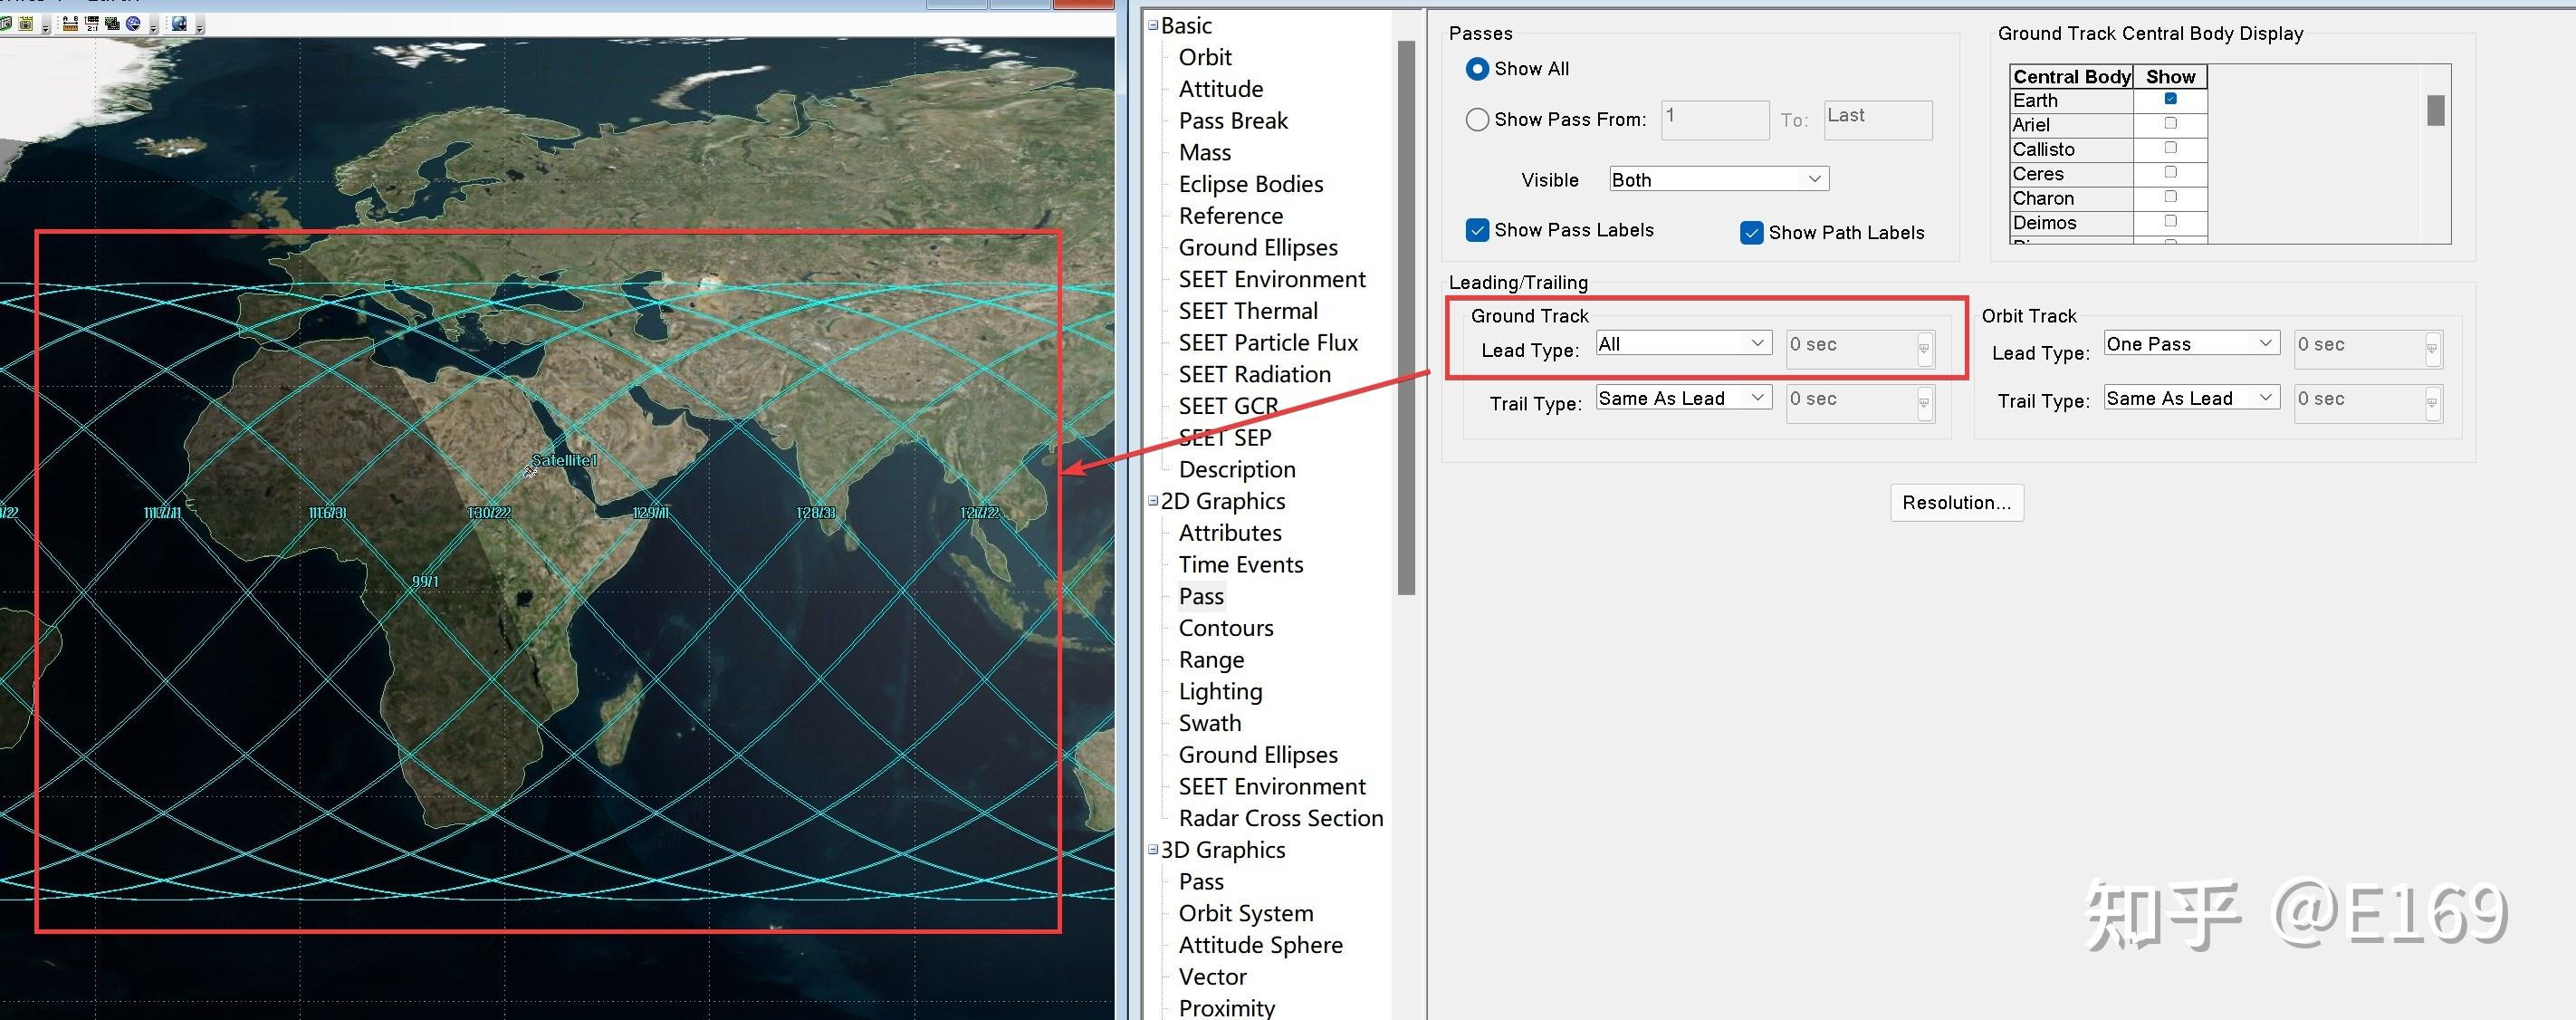Click the Earth imagery globe icon in the toolbar
Screen dimensions: 2576x1020
(x=180, y=23)
